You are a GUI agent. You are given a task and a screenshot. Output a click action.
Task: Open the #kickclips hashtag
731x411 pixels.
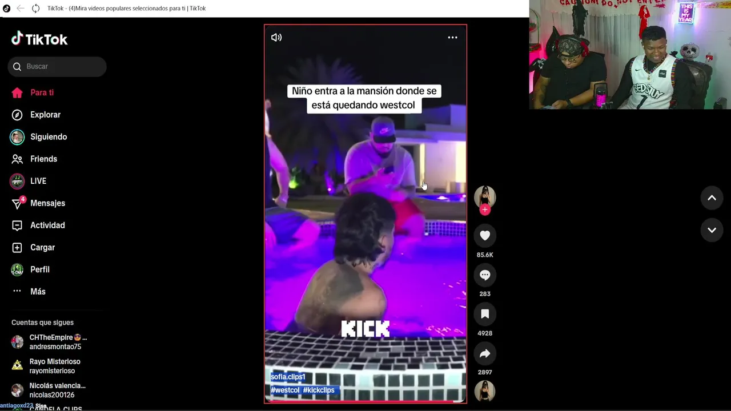[319, 390]
